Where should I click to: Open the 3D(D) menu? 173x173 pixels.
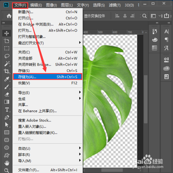(x=129, y=5)
